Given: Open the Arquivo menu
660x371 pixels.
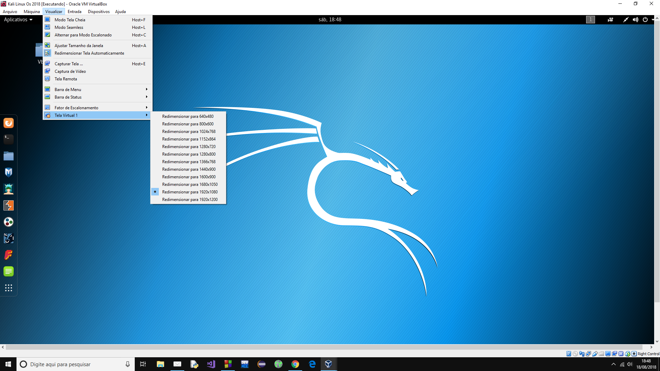Looking at the screenshot, I should point(10,12).
